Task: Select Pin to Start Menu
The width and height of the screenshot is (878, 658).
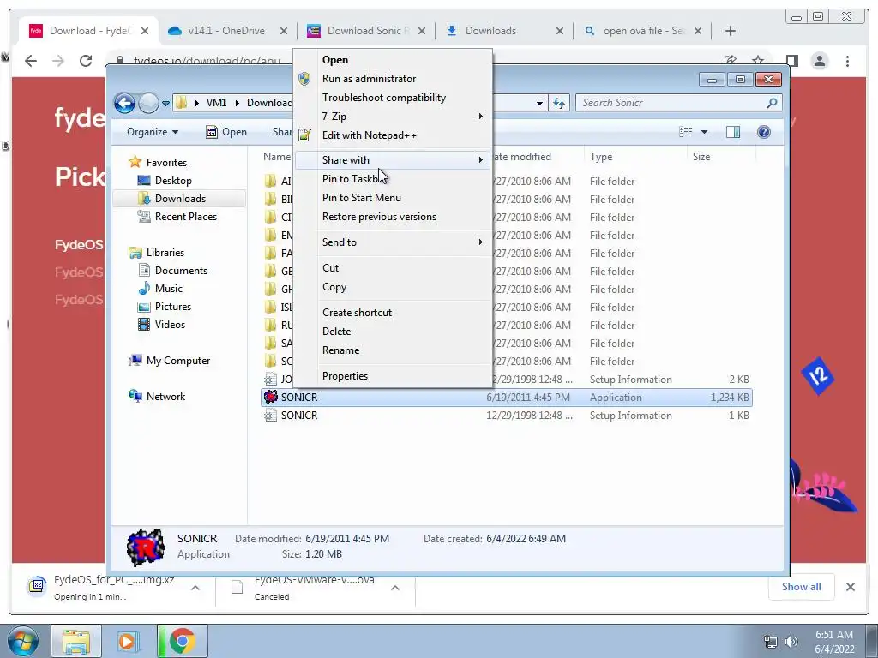Action: point(393,198)
